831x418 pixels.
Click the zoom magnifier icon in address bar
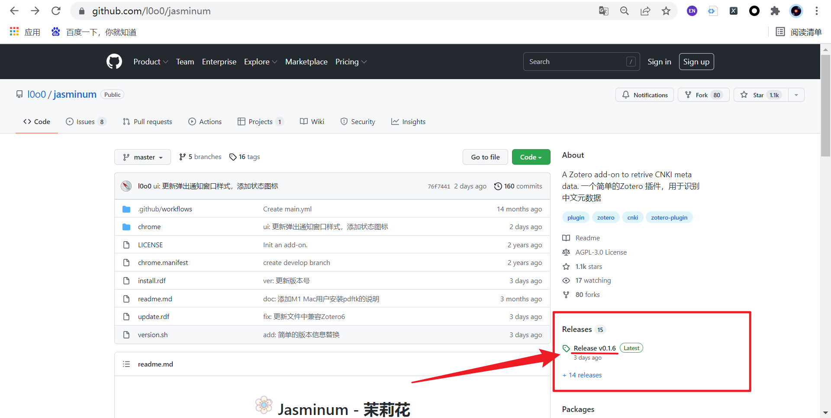click(624, 11)
